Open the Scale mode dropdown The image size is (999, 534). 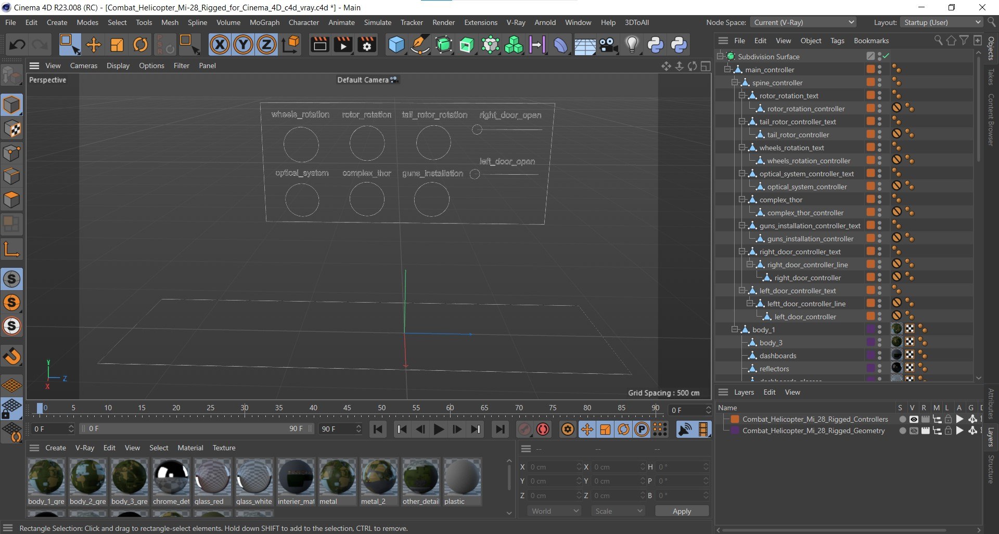pos(618,511)
